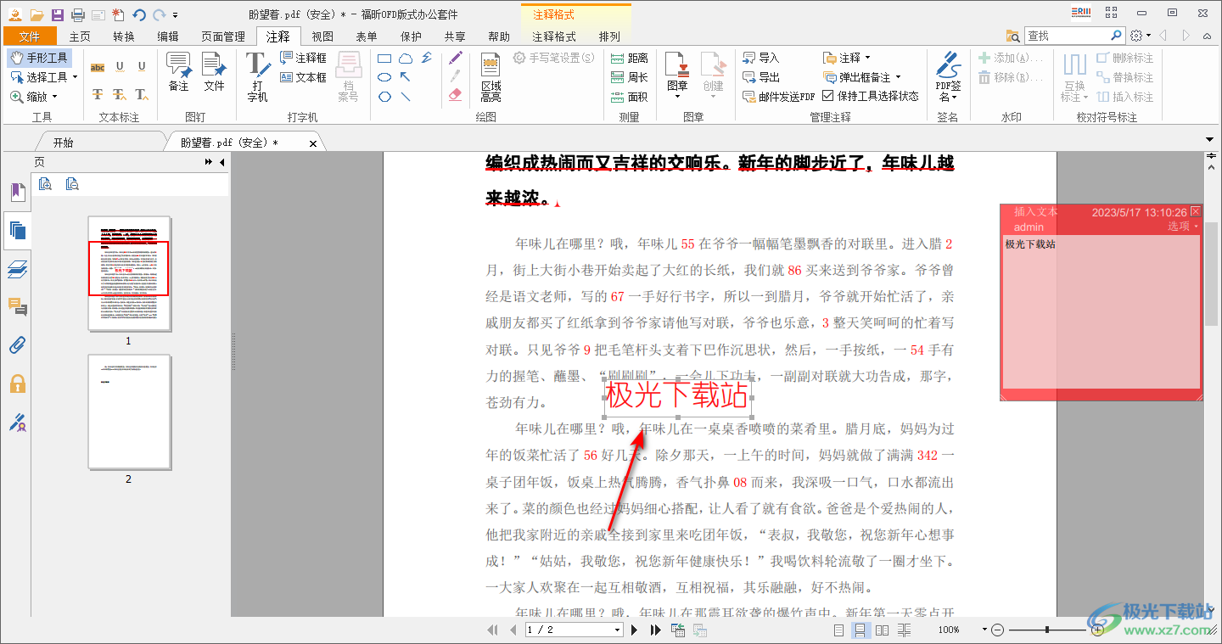Select the straight line drawing tool

pyautogui.click(x=406, y=96)
